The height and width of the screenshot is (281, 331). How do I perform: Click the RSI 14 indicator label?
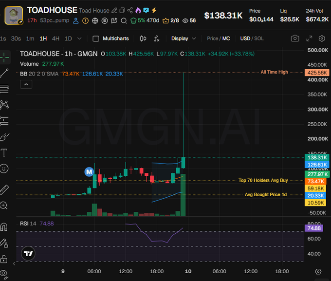point(28,224)
